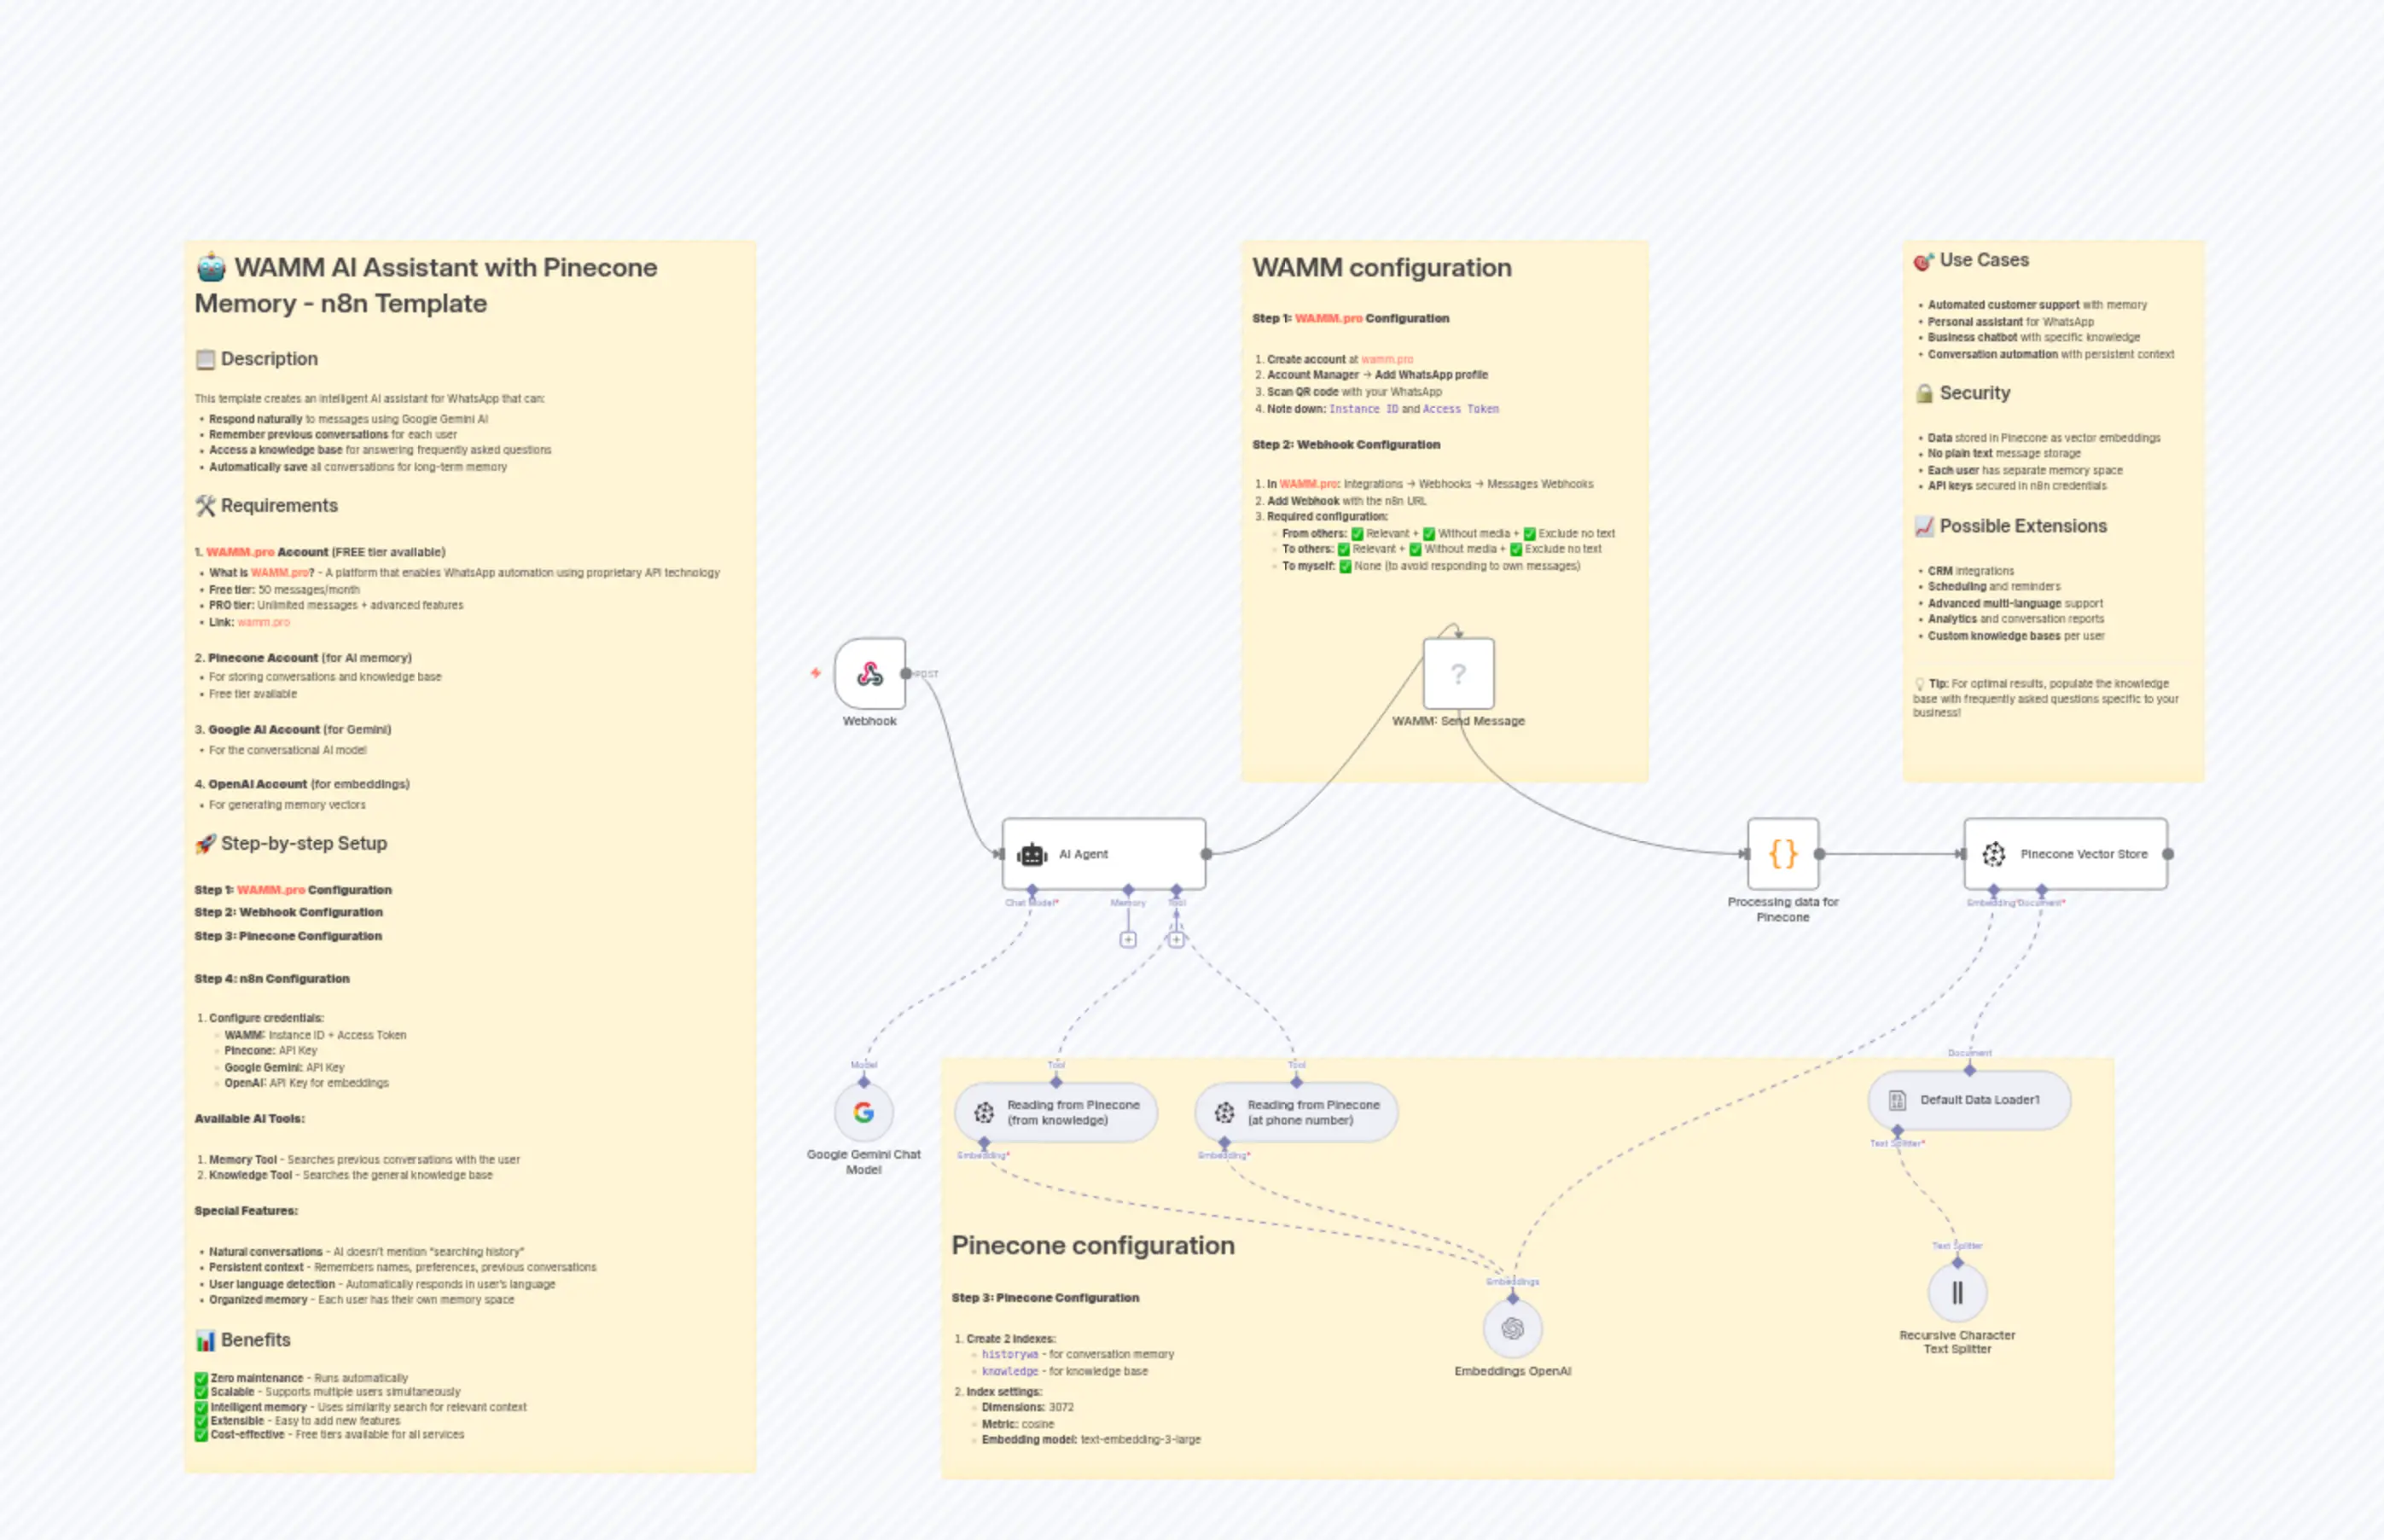Click the AI Agent Chat Model connector diamond

(1032, 889)
